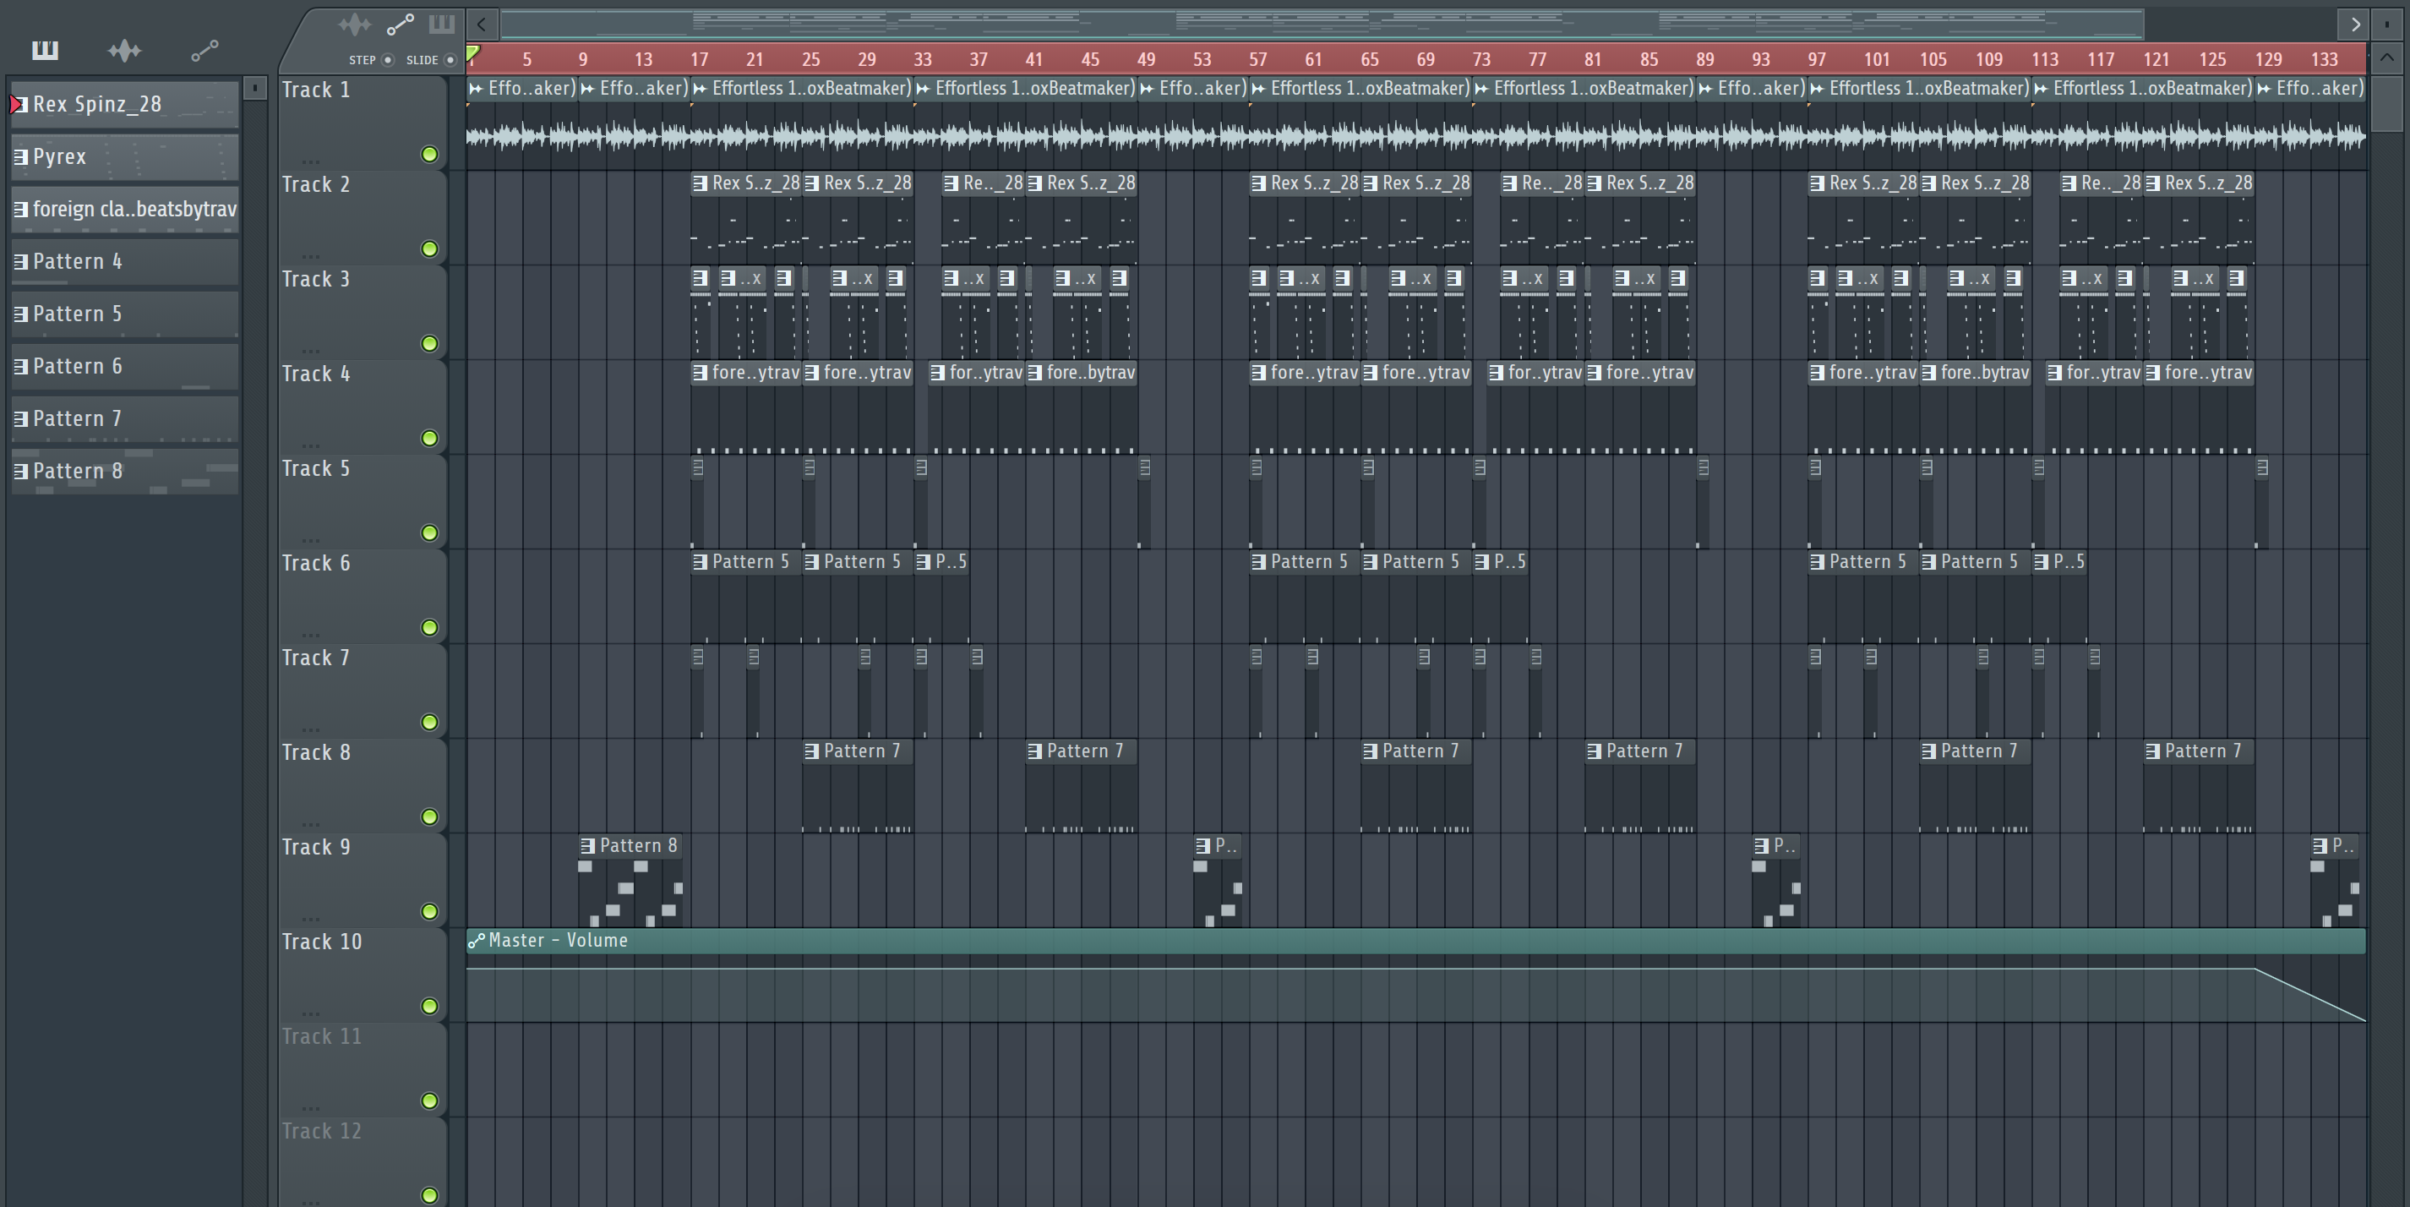The width and height of the screenshot is (2410, 1207).
Task: Toggle the STEP editing mode
Action: (x=388, y=60)
